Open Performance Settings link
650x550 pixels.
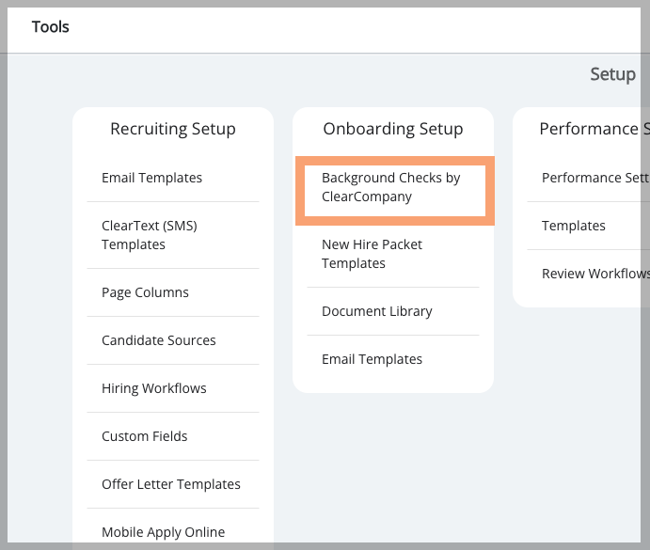(x=595, y=178)
